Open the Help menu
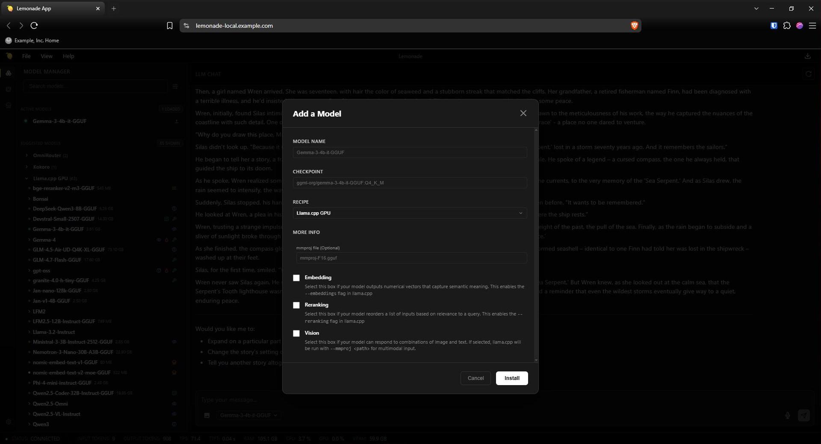 (68, 56)
